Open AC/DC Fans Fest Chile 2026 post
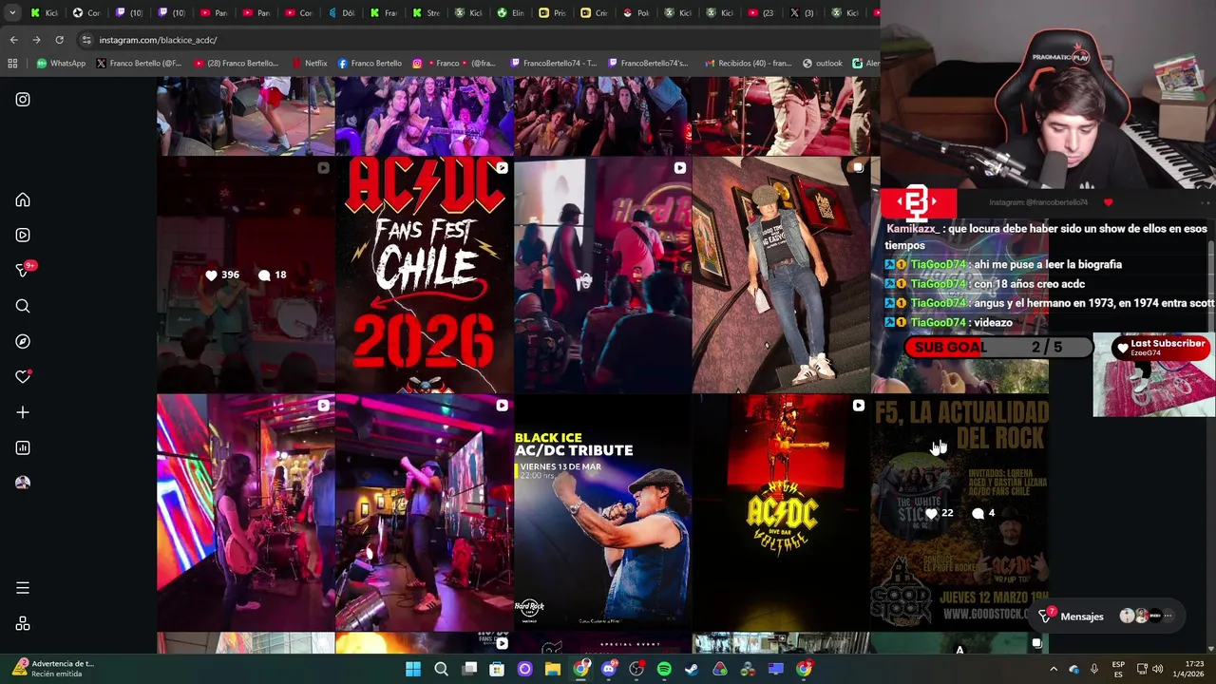The image size is (1216, 684). pyautogui.click(x=424, y=275)
